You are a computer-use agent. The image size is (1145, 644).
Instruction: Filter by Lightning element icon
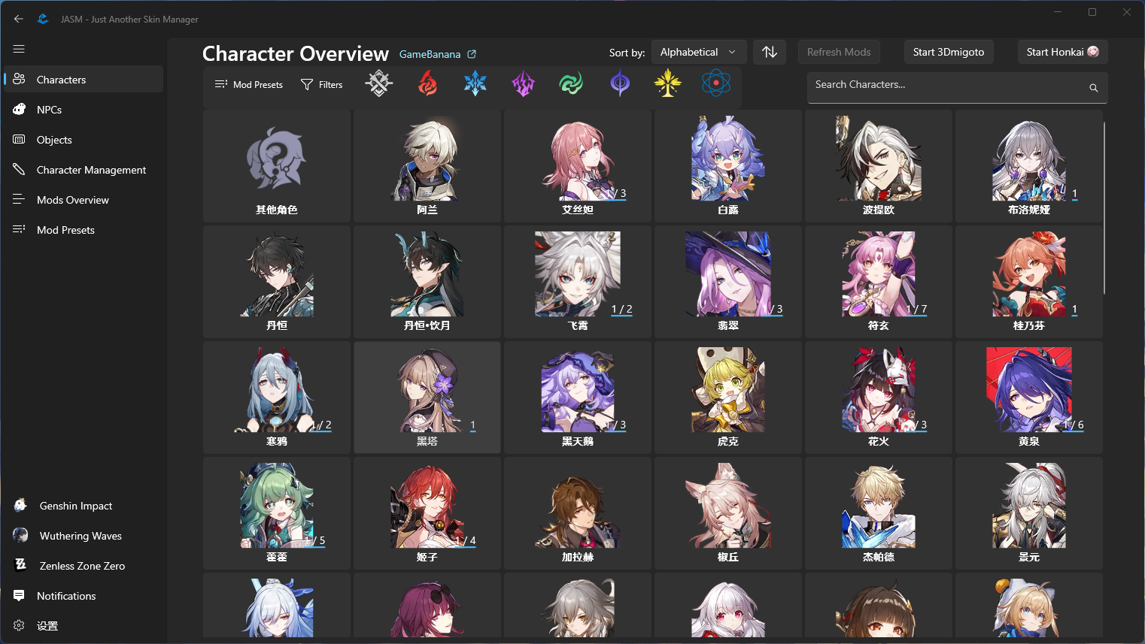pyautogui.click(x=524, y=83)
